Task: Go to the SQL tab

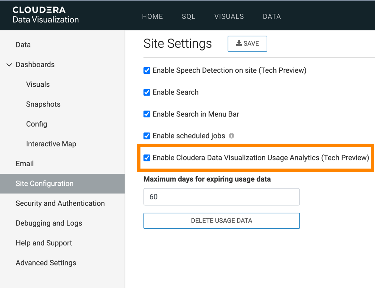Action: point(189,16)
